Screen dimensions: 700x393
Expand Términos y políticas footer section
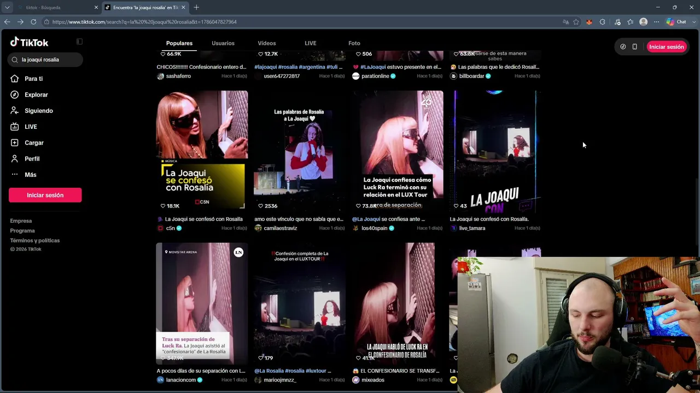click(35, 241)
